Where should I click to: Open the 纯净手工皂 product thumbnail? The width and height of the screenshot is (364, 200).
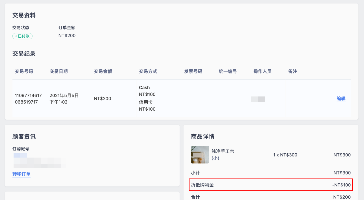tap(200, 154)
